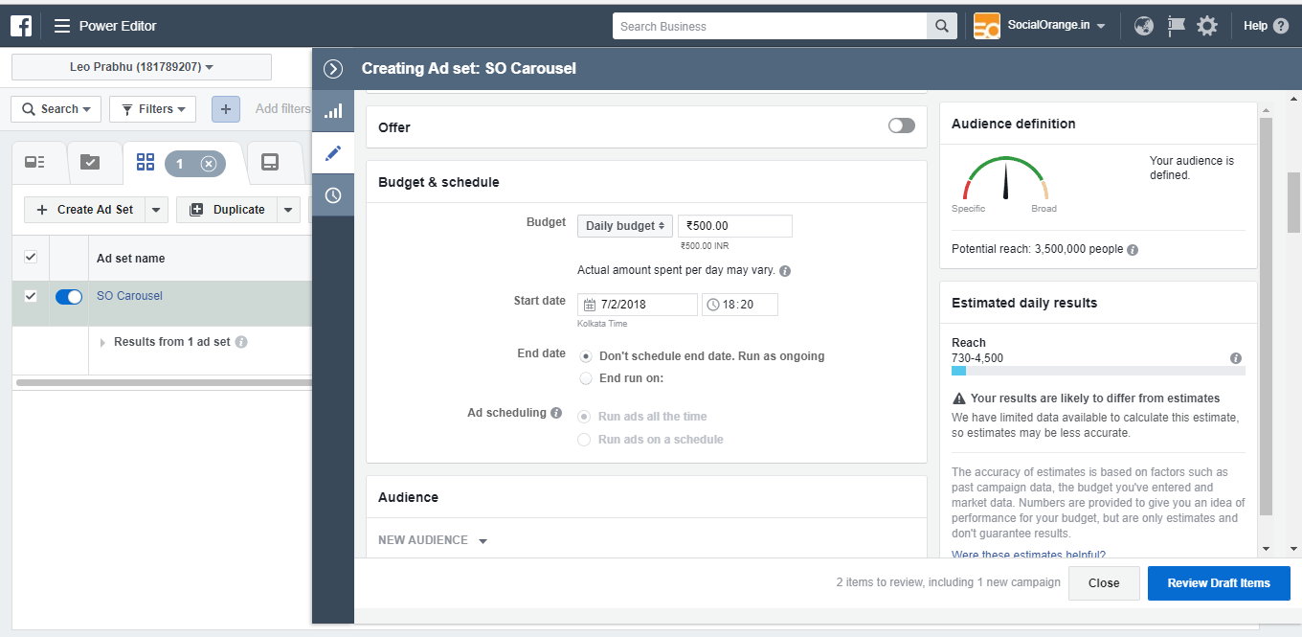This screenshot has height=637, width=1302.
Task: Open the Leo Prabhu account selector
Action: pos(141,66)
